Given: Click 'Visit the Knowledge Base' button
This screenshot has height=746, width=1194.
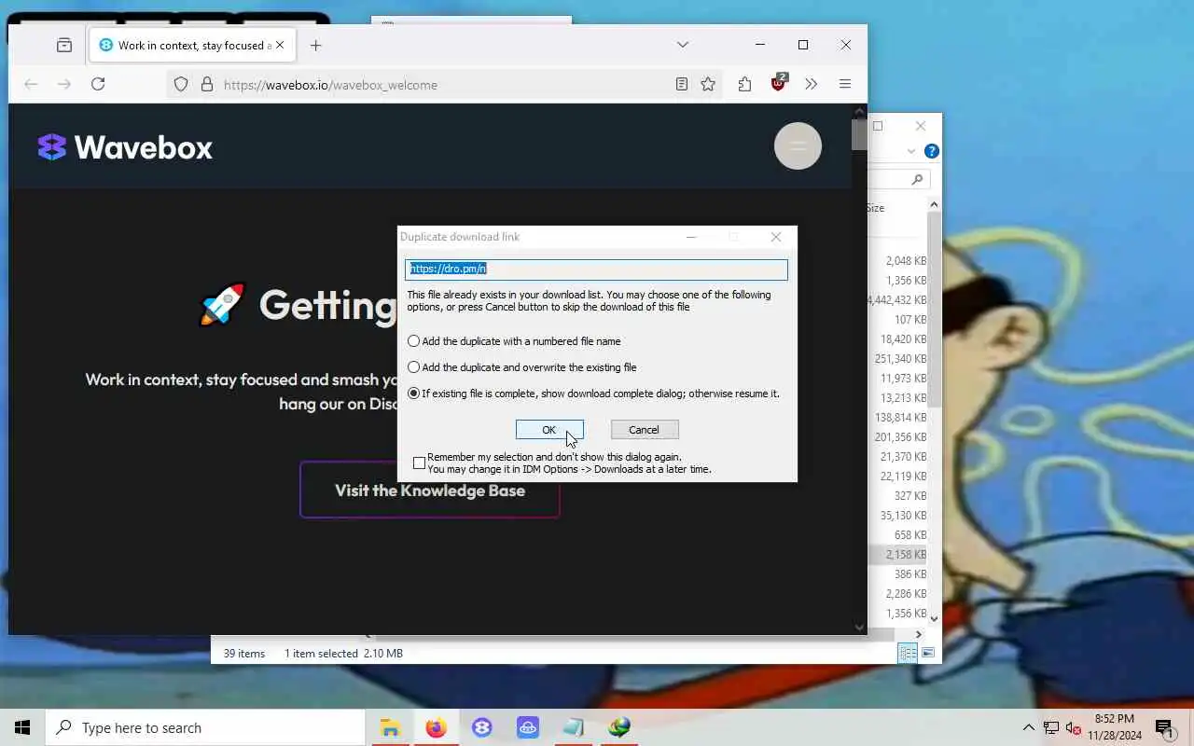Looking at the screenshot, I should 429,490.
